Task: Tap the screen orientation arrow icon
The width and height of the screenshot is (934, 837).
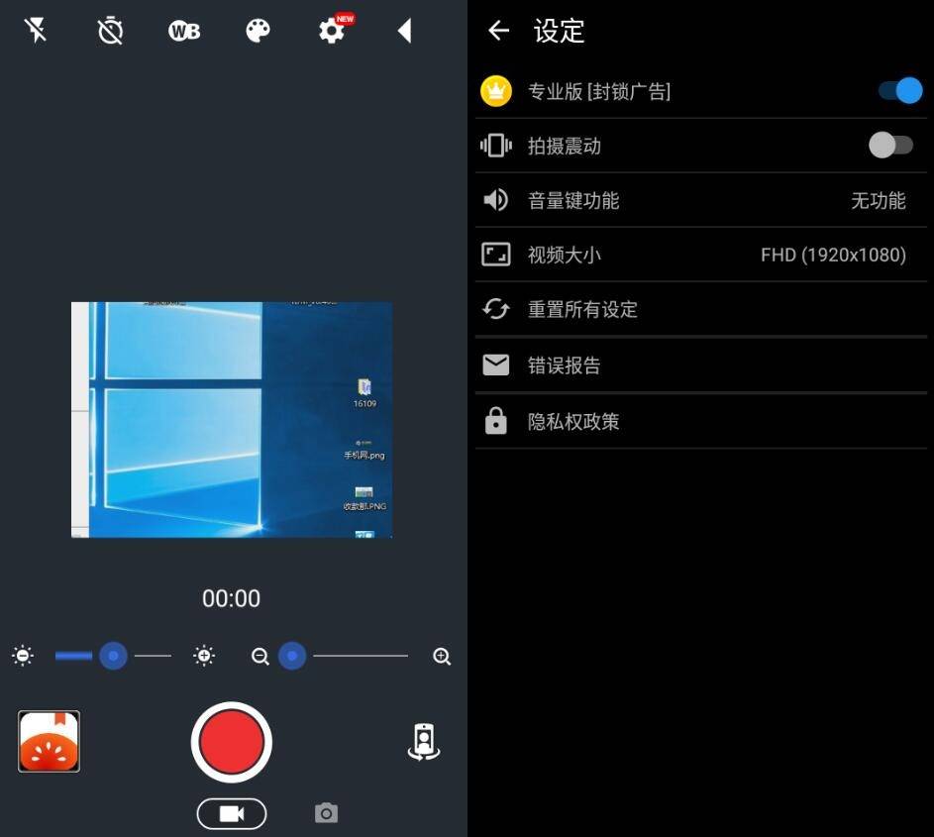Action: tap(404, 30)
